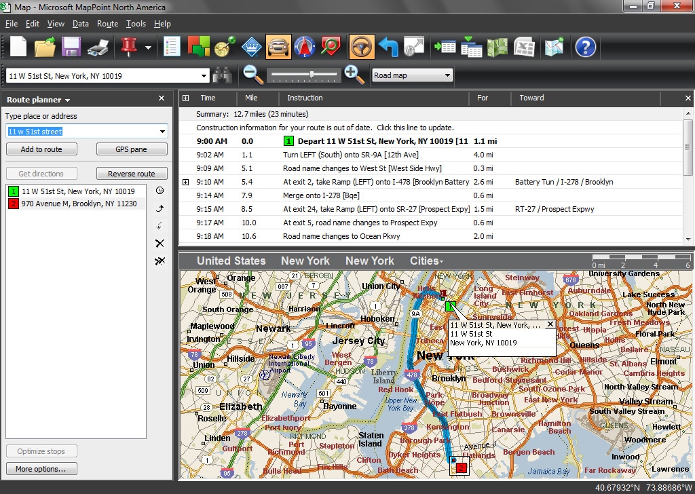Select the 970 Avenue M Brooklyn stop

click(76, 204)
